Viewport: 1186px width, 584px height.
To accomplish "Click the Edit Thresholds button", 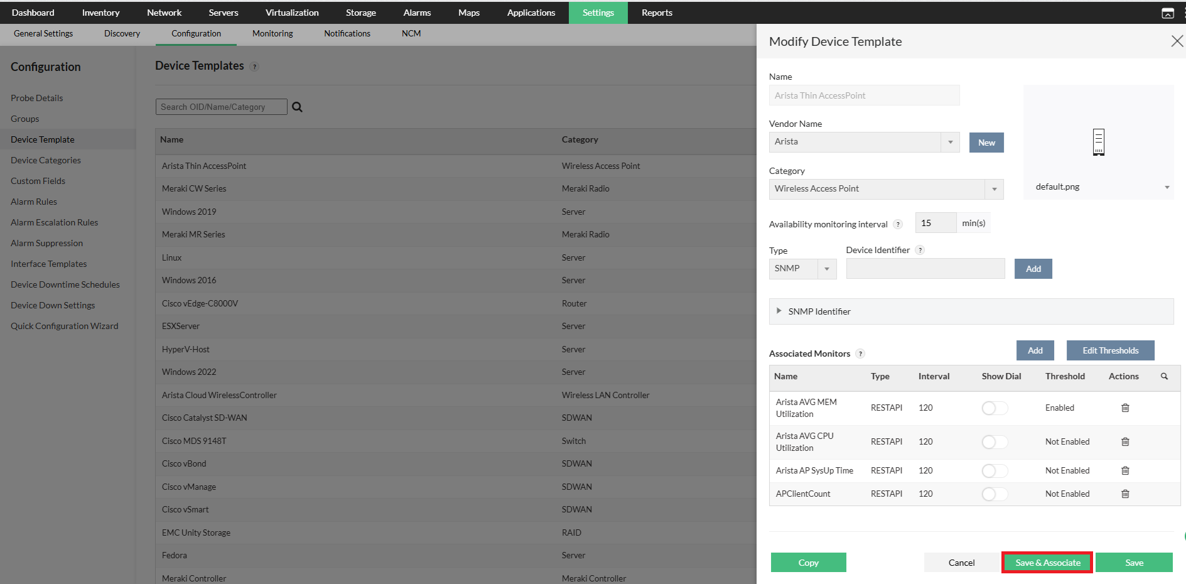I will point(1110,350).
